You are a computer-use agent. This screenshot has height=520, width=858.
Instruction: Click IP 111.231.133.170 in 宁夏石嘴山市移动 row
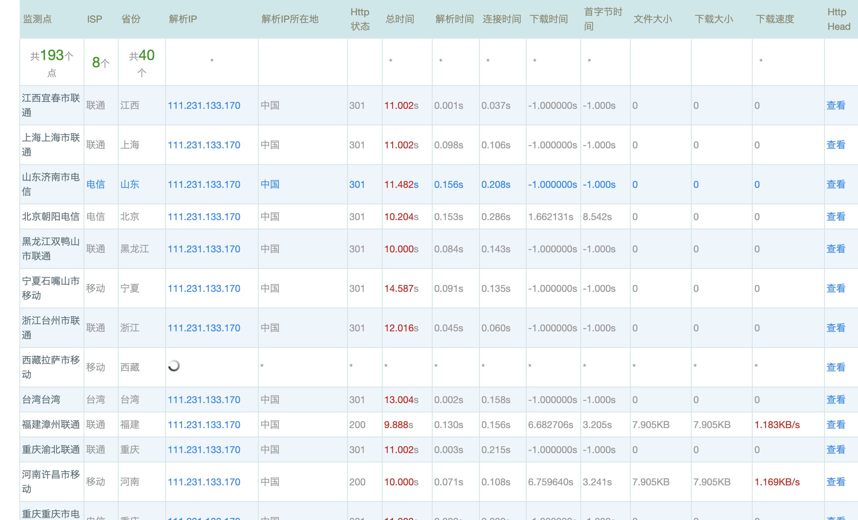click(x=204, y=288)
